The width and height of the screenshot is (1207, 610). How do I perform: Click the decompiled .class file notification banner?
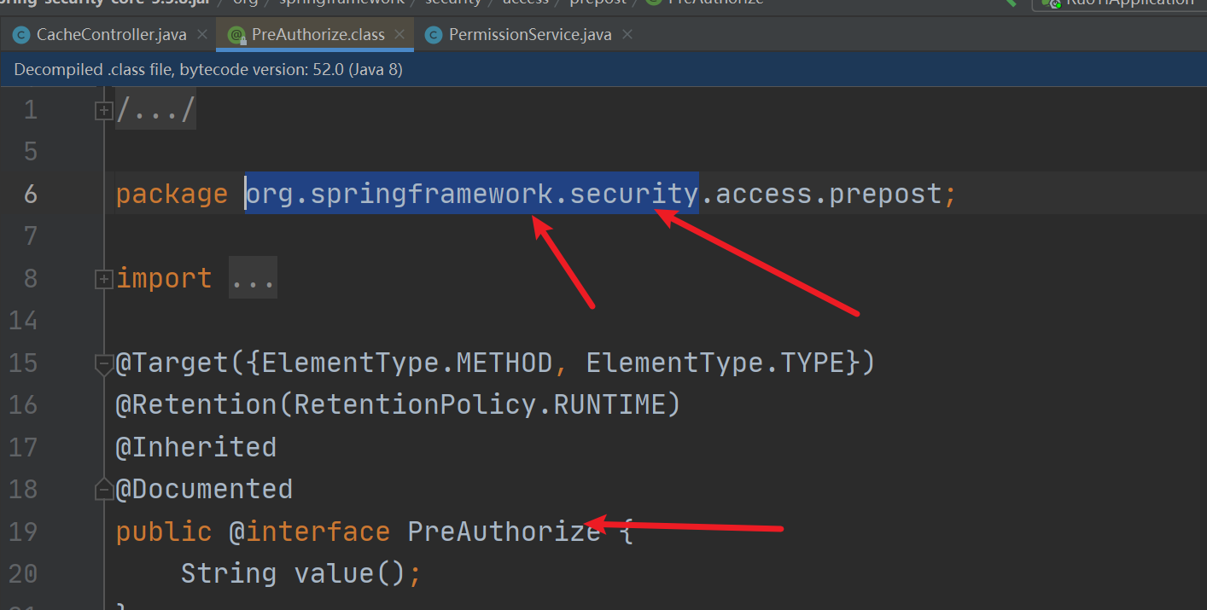point(603,70)
